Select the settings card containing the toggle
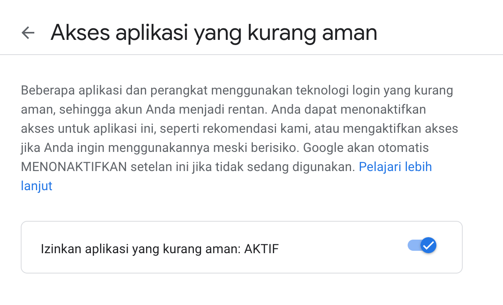This screenshot has height=305, width=503. click(x=241, y=246)
